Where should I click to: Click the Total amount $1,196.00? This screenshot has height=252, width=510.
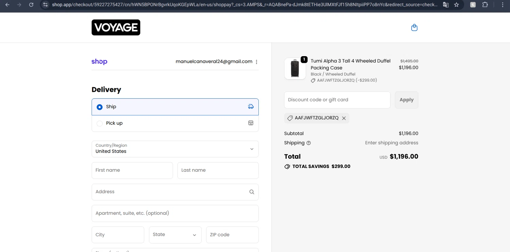click(404, 156)
